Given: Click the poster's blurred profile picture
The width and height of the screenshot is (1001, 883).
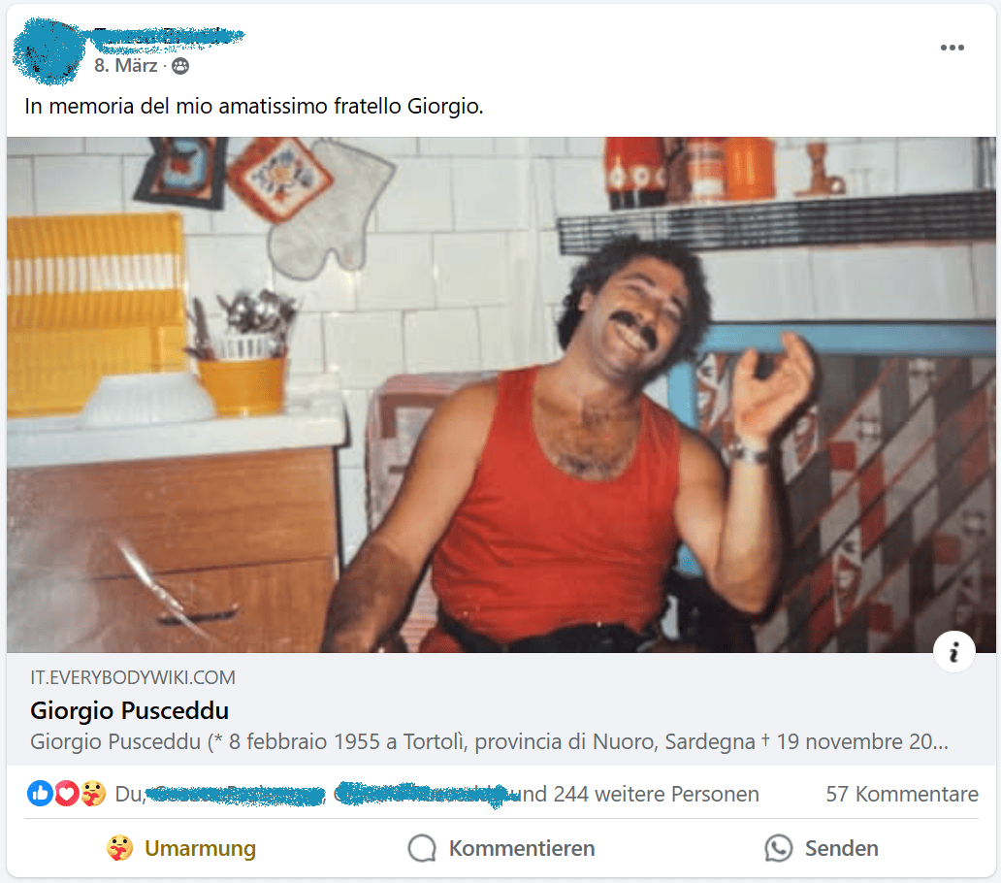Looking at the screenshot, I should 48,51.
